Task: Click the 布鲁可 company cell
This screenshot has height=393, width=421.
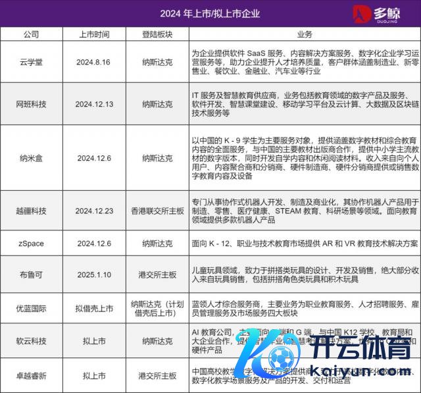Action: [31, 276]
